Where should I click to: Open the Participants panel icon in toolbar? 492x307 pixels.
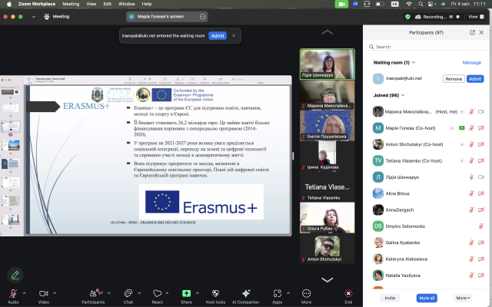pos(93,293)
